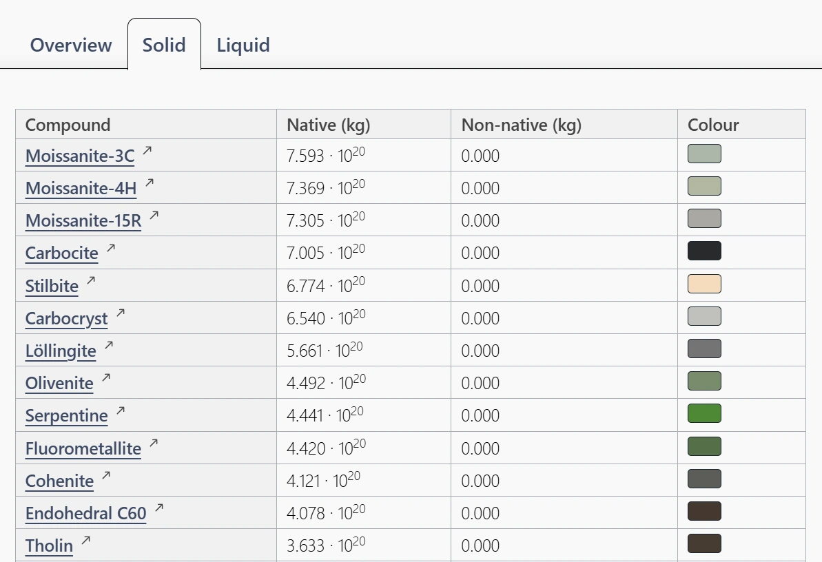Viewport: 822px width, 562px height.
Task: Click external link arrow beside Carbocite
Action: 111,248
